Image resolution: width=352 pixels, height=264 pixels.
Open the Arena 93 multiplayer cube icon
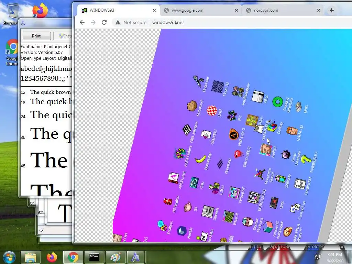pyautogui.click(x=267, y=227)
